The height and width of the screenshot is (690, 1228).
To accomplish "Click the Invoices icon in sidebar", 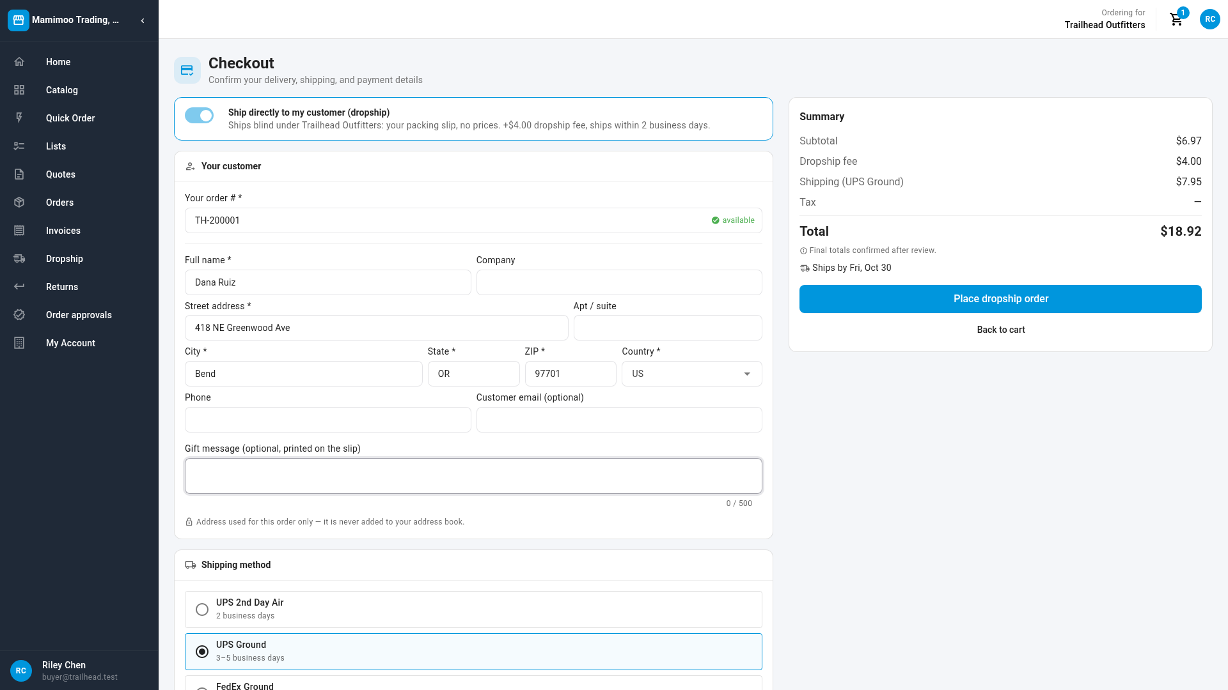I will coord(19,231).
